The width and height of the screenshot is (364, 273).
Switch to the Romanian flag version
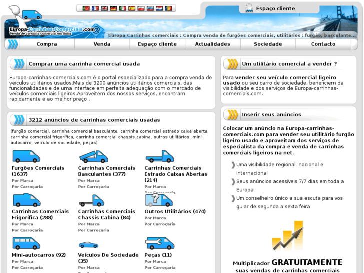168,8
